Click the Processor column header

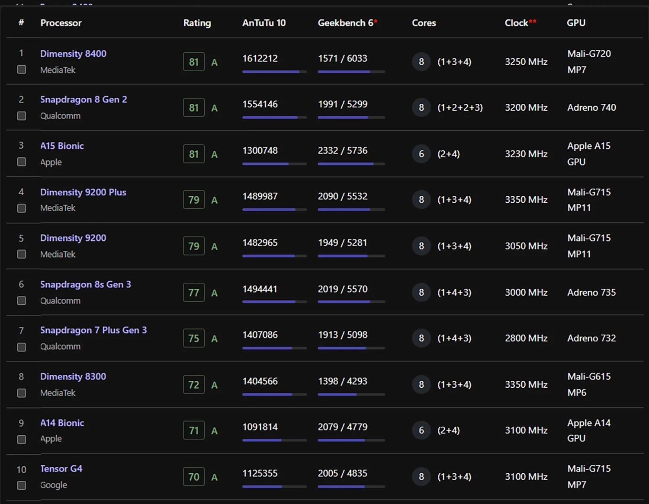tap(61, 23)
